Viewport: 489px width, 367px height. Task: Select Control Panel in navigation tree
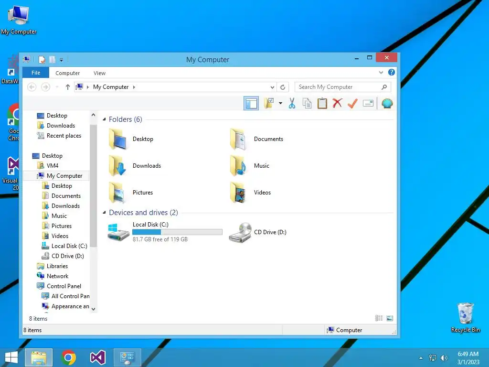coord(59,286)
